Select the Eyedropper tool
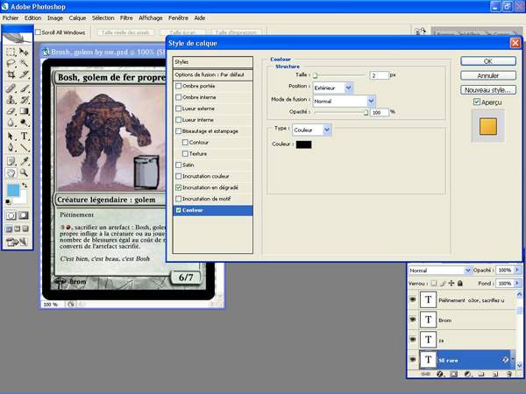Viewport: 526px width, 394px height. 24,161
